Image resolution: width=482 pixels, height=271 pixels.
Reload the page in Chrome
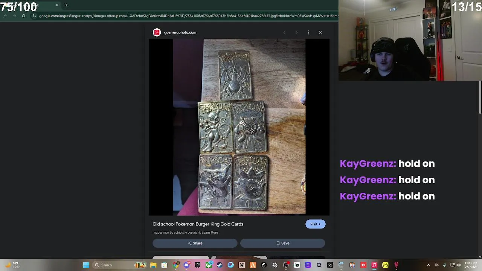click(23, 16)
